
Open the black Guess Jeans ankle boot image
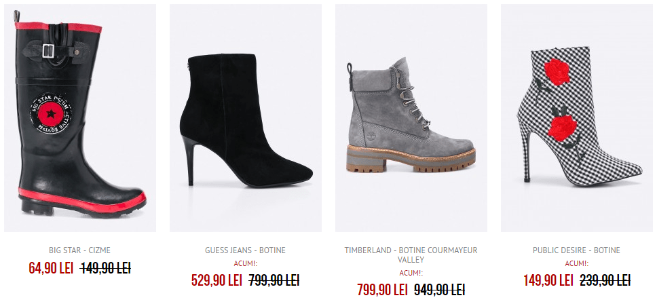coord(246,117)
